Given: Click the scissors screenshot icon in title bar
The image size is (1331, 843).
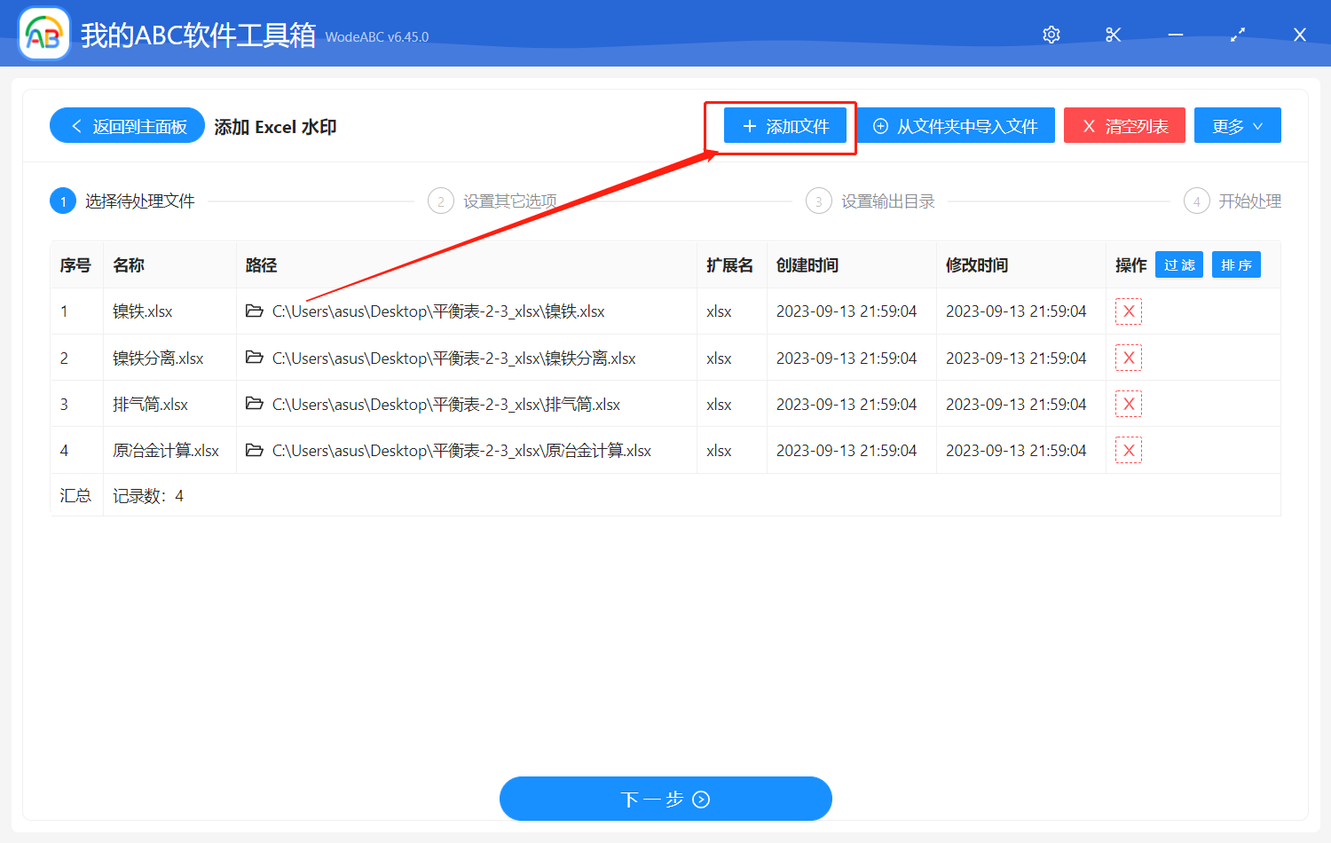Looking at the screenshot, I should coord(1113,35).
